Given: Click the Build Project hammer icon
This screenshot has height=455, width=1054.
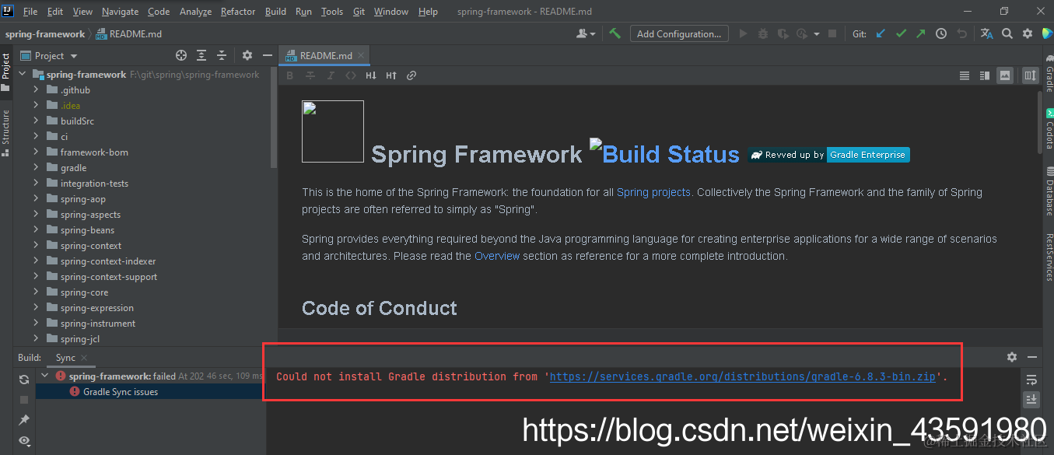Looking at the screenshot, I should click(x=615, y=33).
